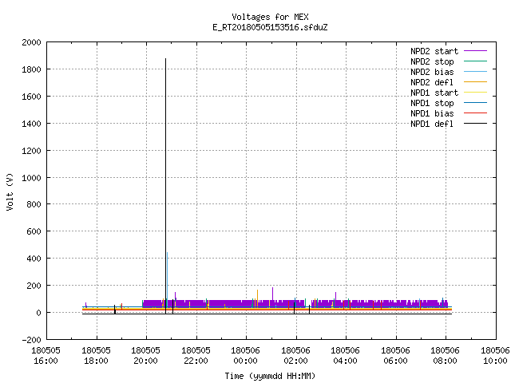Screen dimensions: 511x383
Task: Select the 'NPD2 defl' legend label
Action: pyautogui.click(x=432, y=82)
